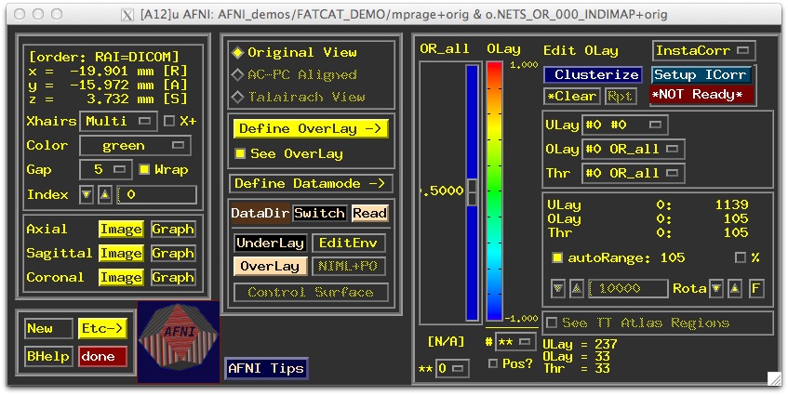Click the BHelp button
The image size is (788, 395).
coord(48,357)
